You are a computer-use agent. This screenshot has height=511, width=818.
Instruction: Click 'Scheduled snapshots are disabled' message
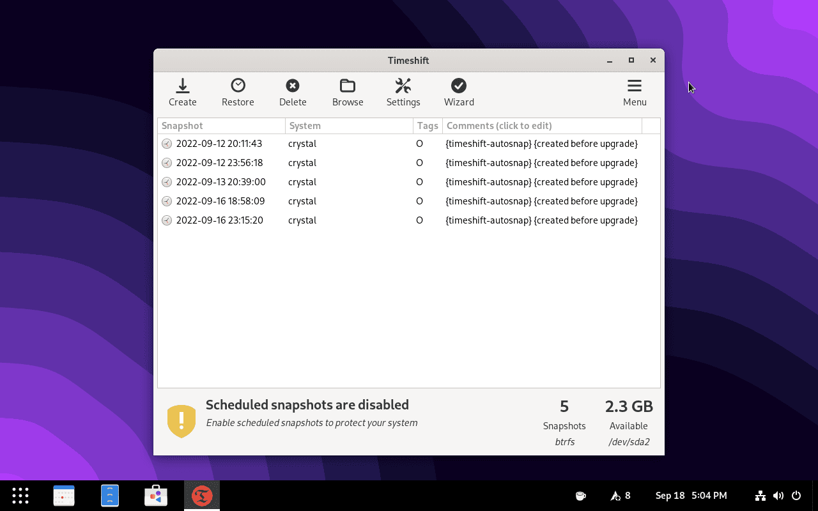click(307, 405)
